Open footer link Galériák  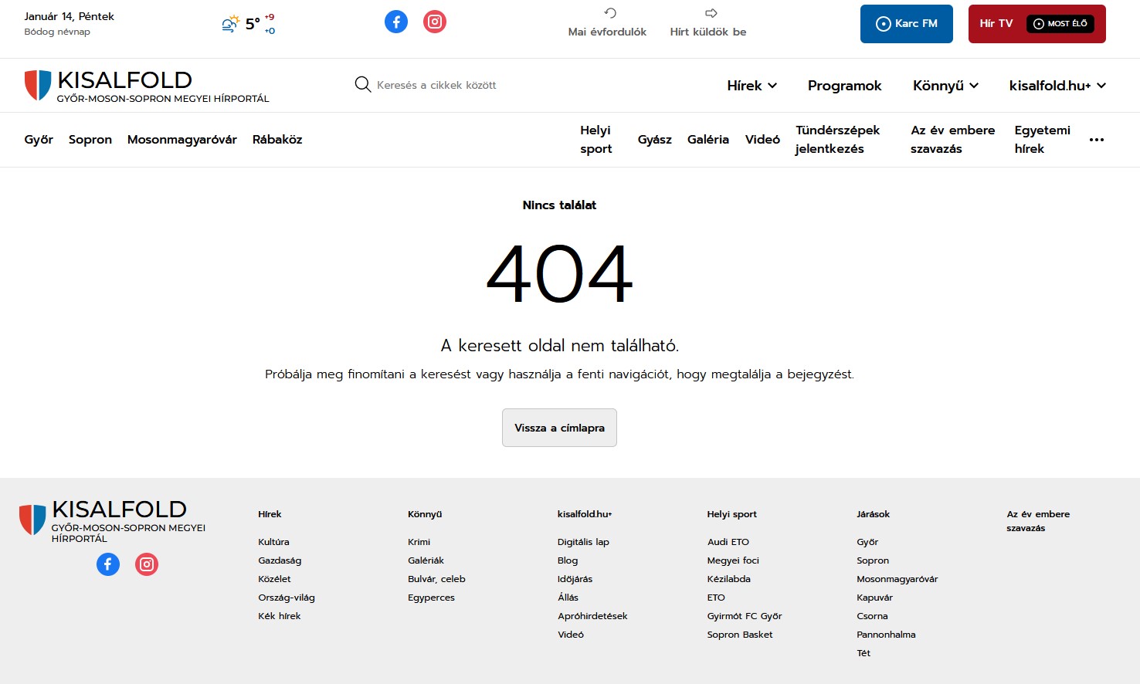tap(426, 560)
